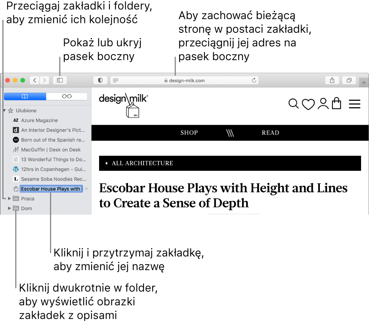Show the tab overview
The height and width of the screenshot is (324, 369).
pyautogui.click(x=349, y=80)
